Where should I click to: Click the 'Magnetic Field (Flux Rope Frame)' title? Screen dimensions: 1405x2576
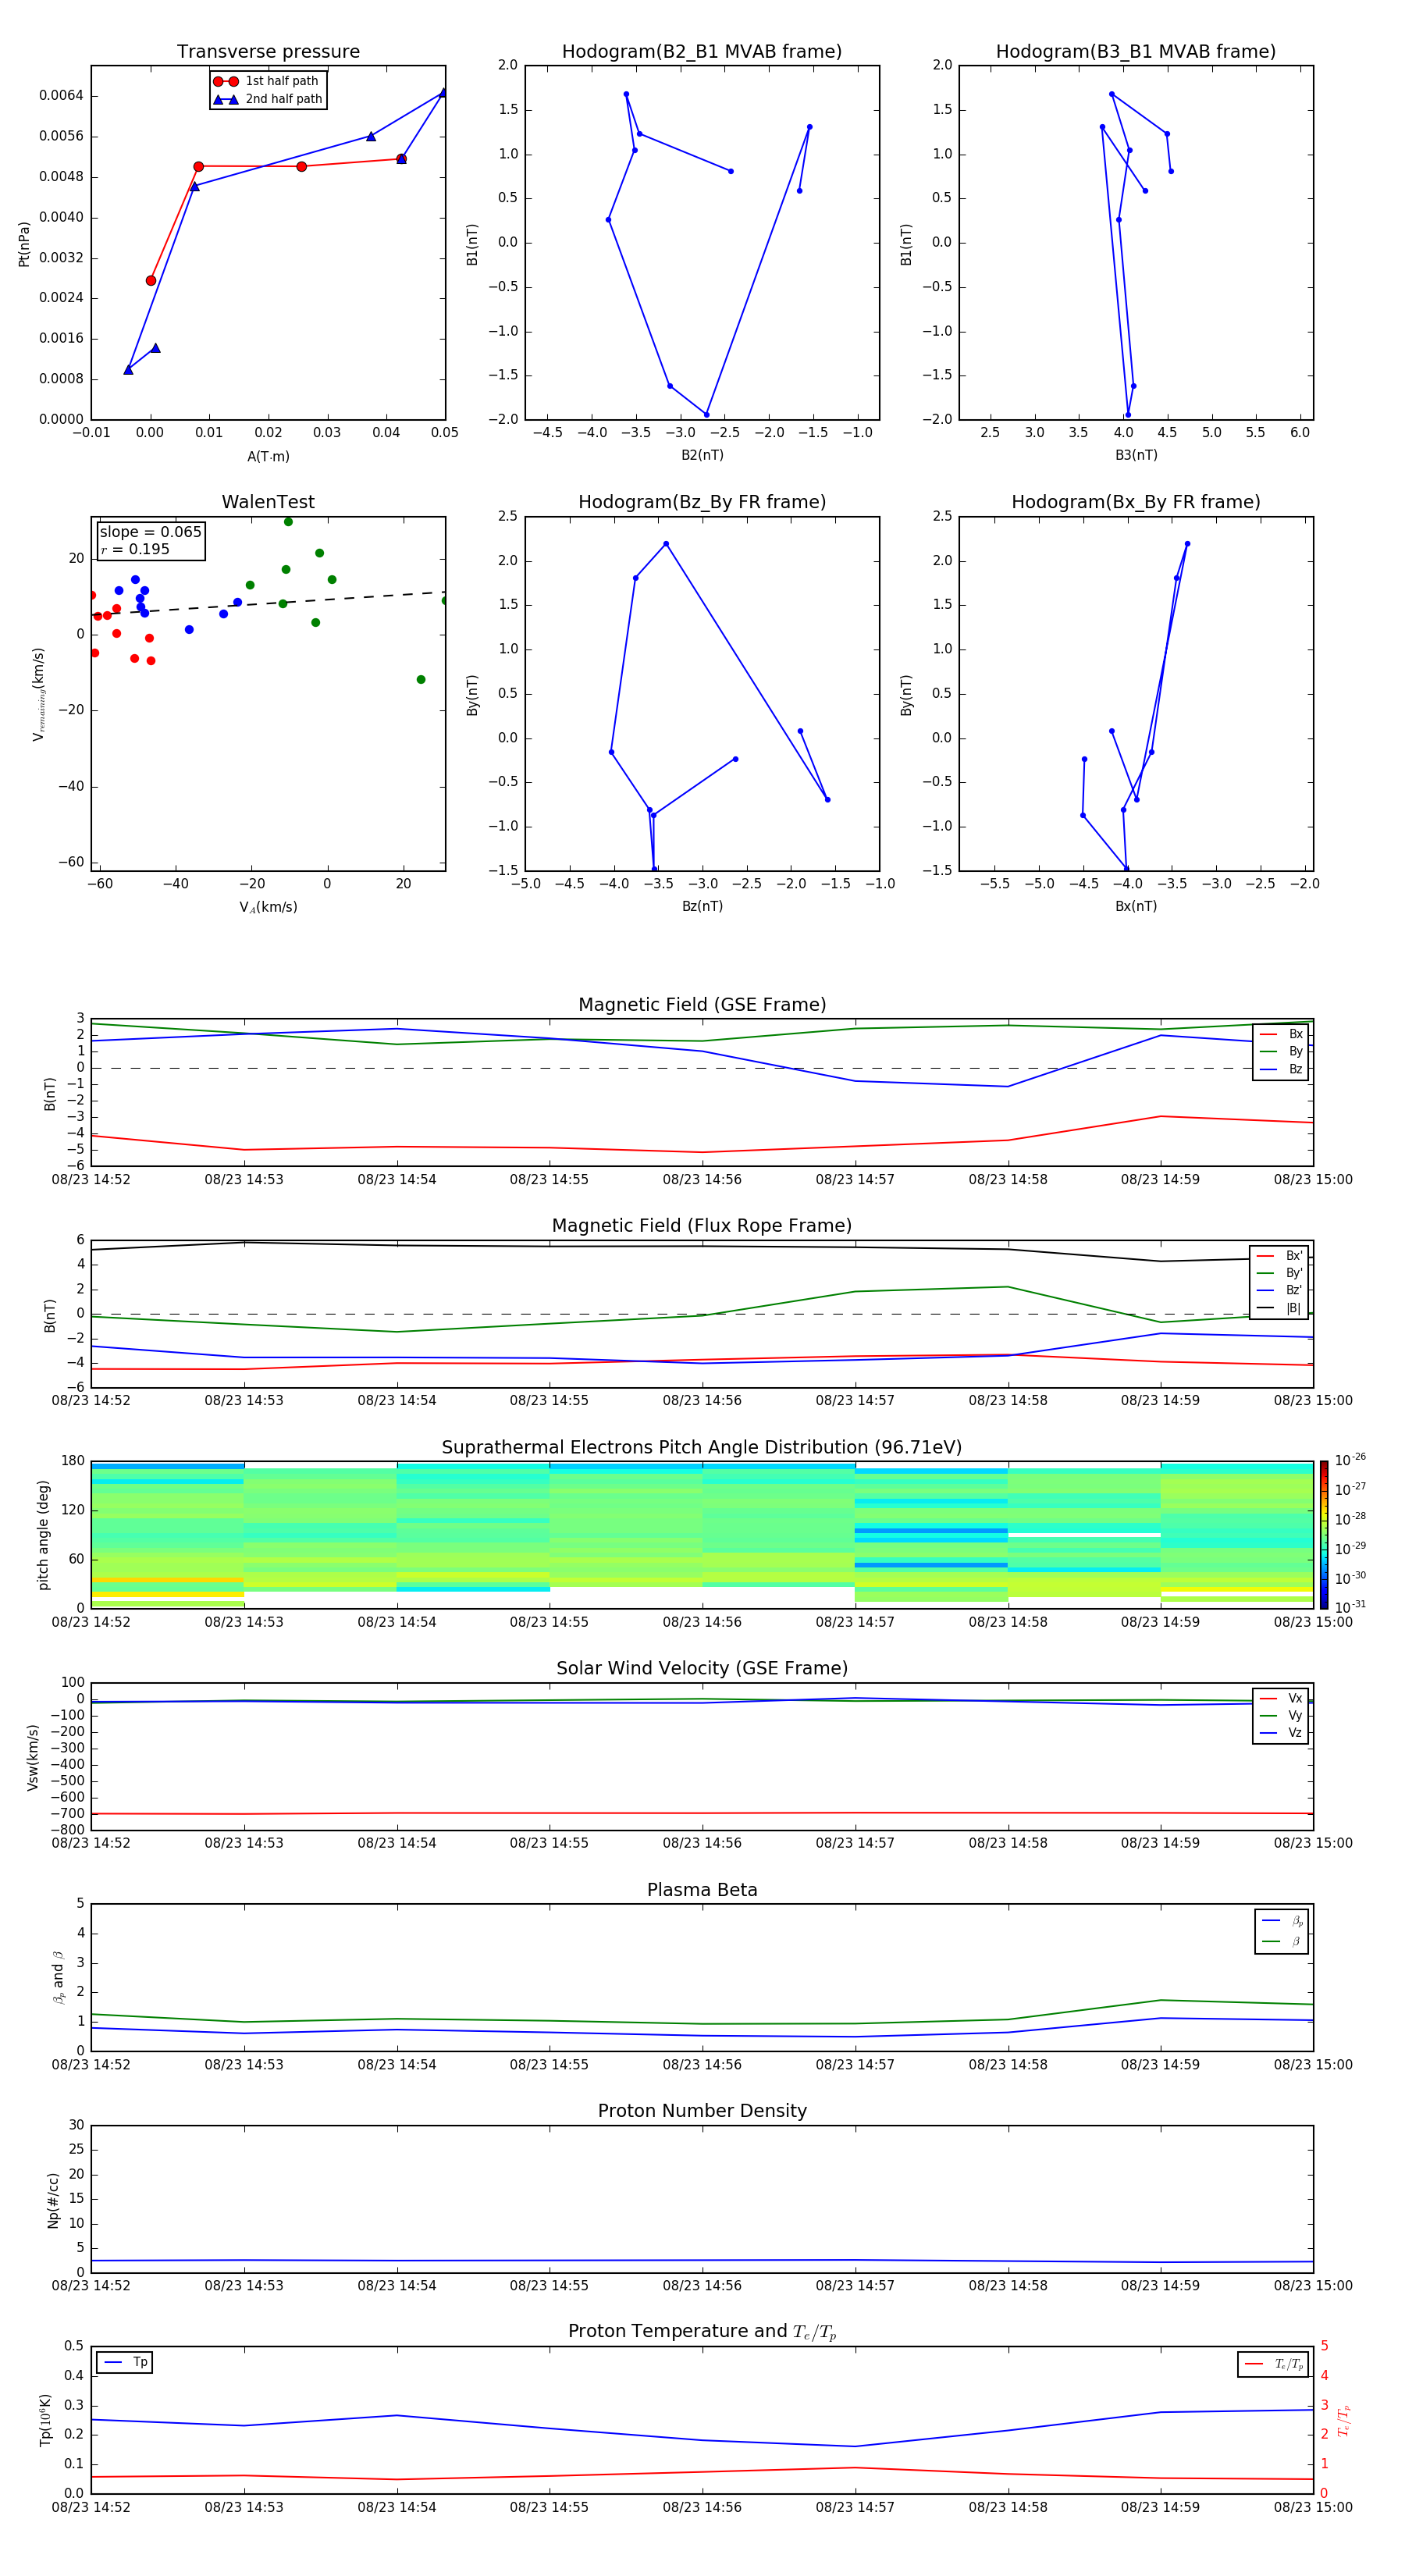point(702,1226)
